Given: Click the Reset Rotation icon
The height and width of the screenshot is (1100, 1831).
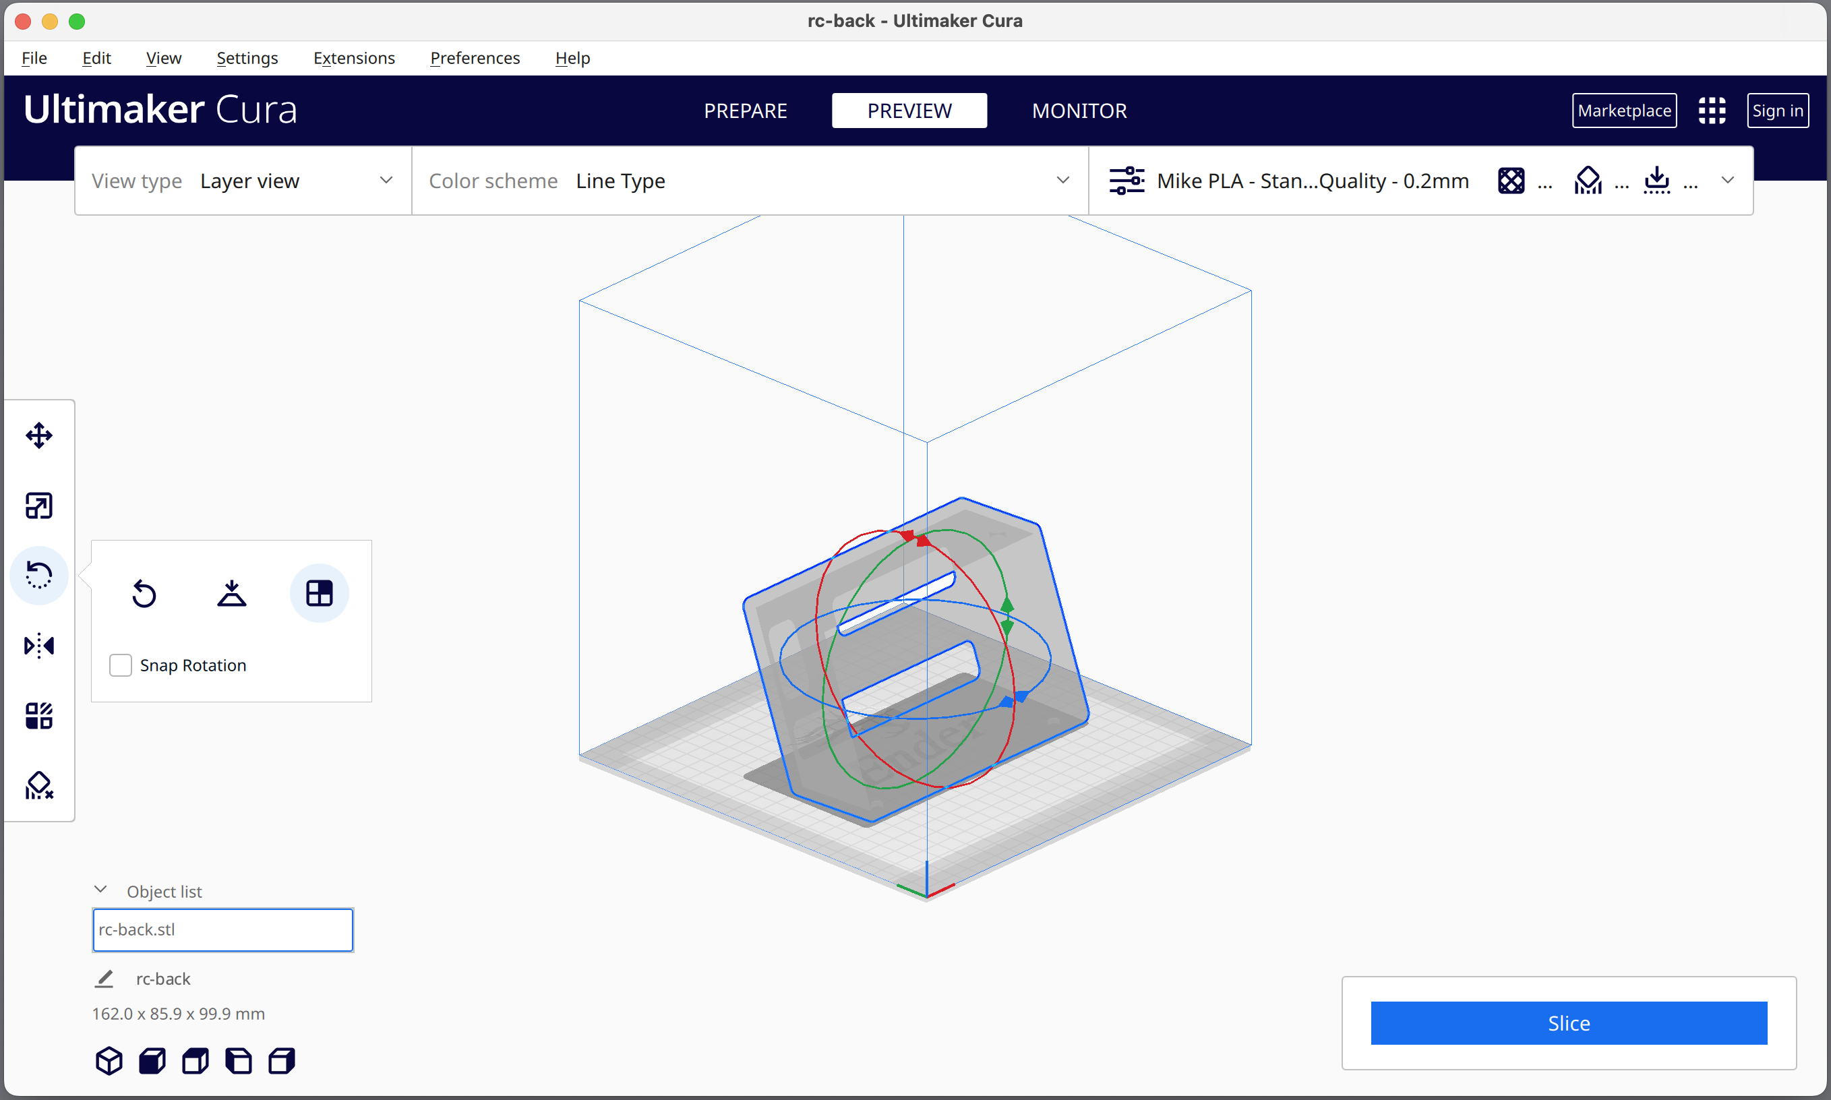Looking at the screenshot, I should [144, 592].
